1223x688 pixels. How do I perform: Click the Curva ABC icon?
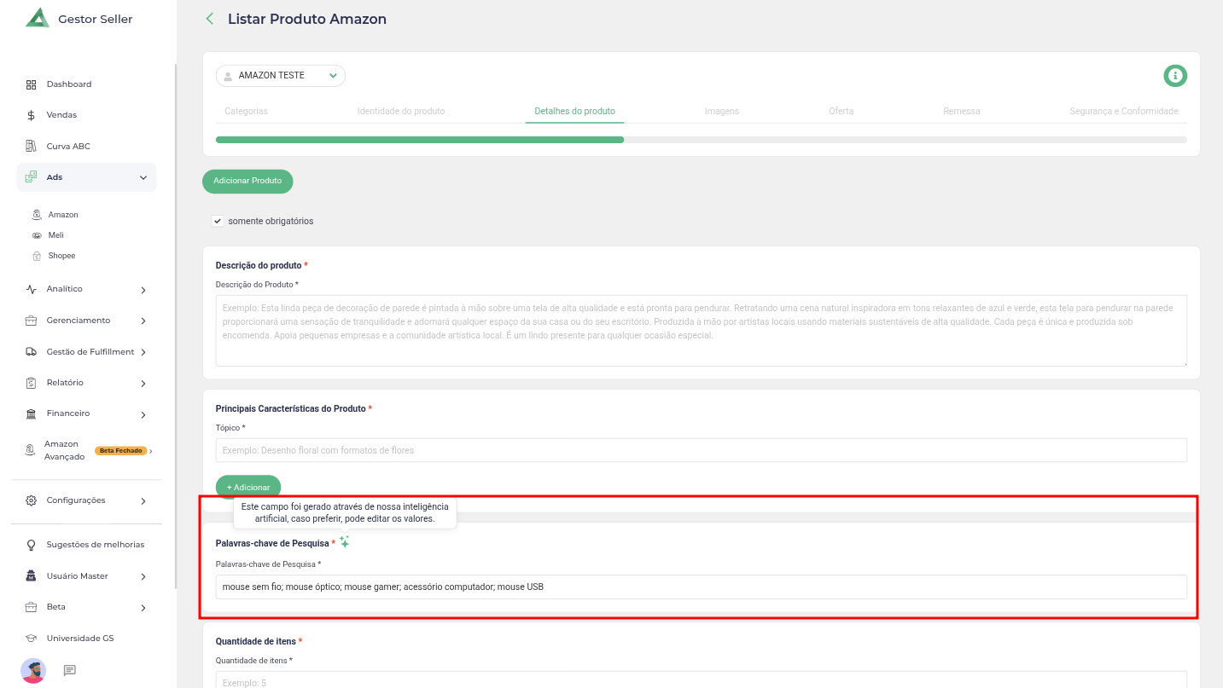31,146
